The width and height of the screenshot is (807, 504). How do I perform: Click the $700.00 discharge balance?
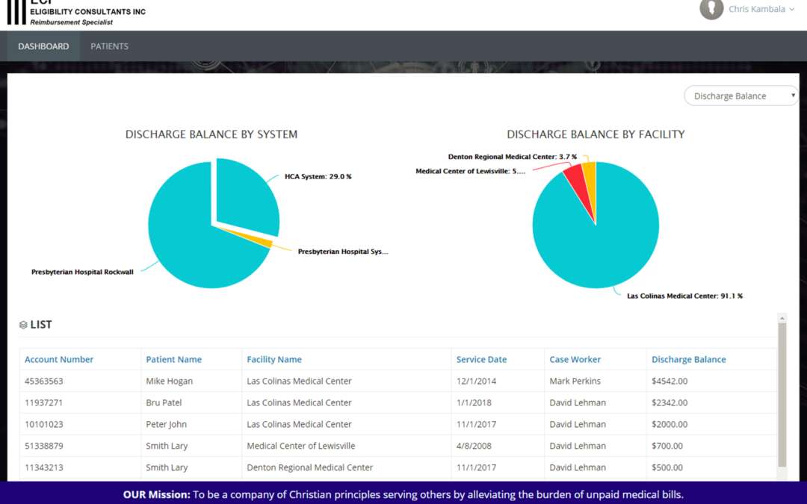(x=667, y=446)
